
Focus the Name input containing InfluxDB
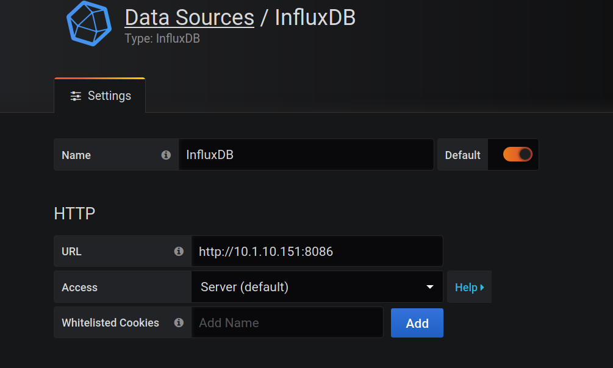(306, 155)
